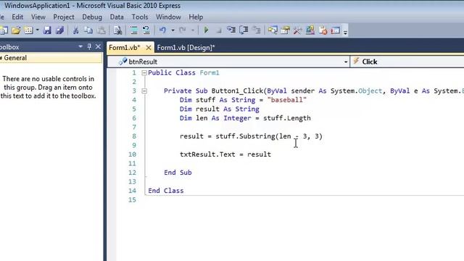The height and width of the screenshot is (261, 464).
Task: Open the Object Browser icon
Action: click(310, 30)
